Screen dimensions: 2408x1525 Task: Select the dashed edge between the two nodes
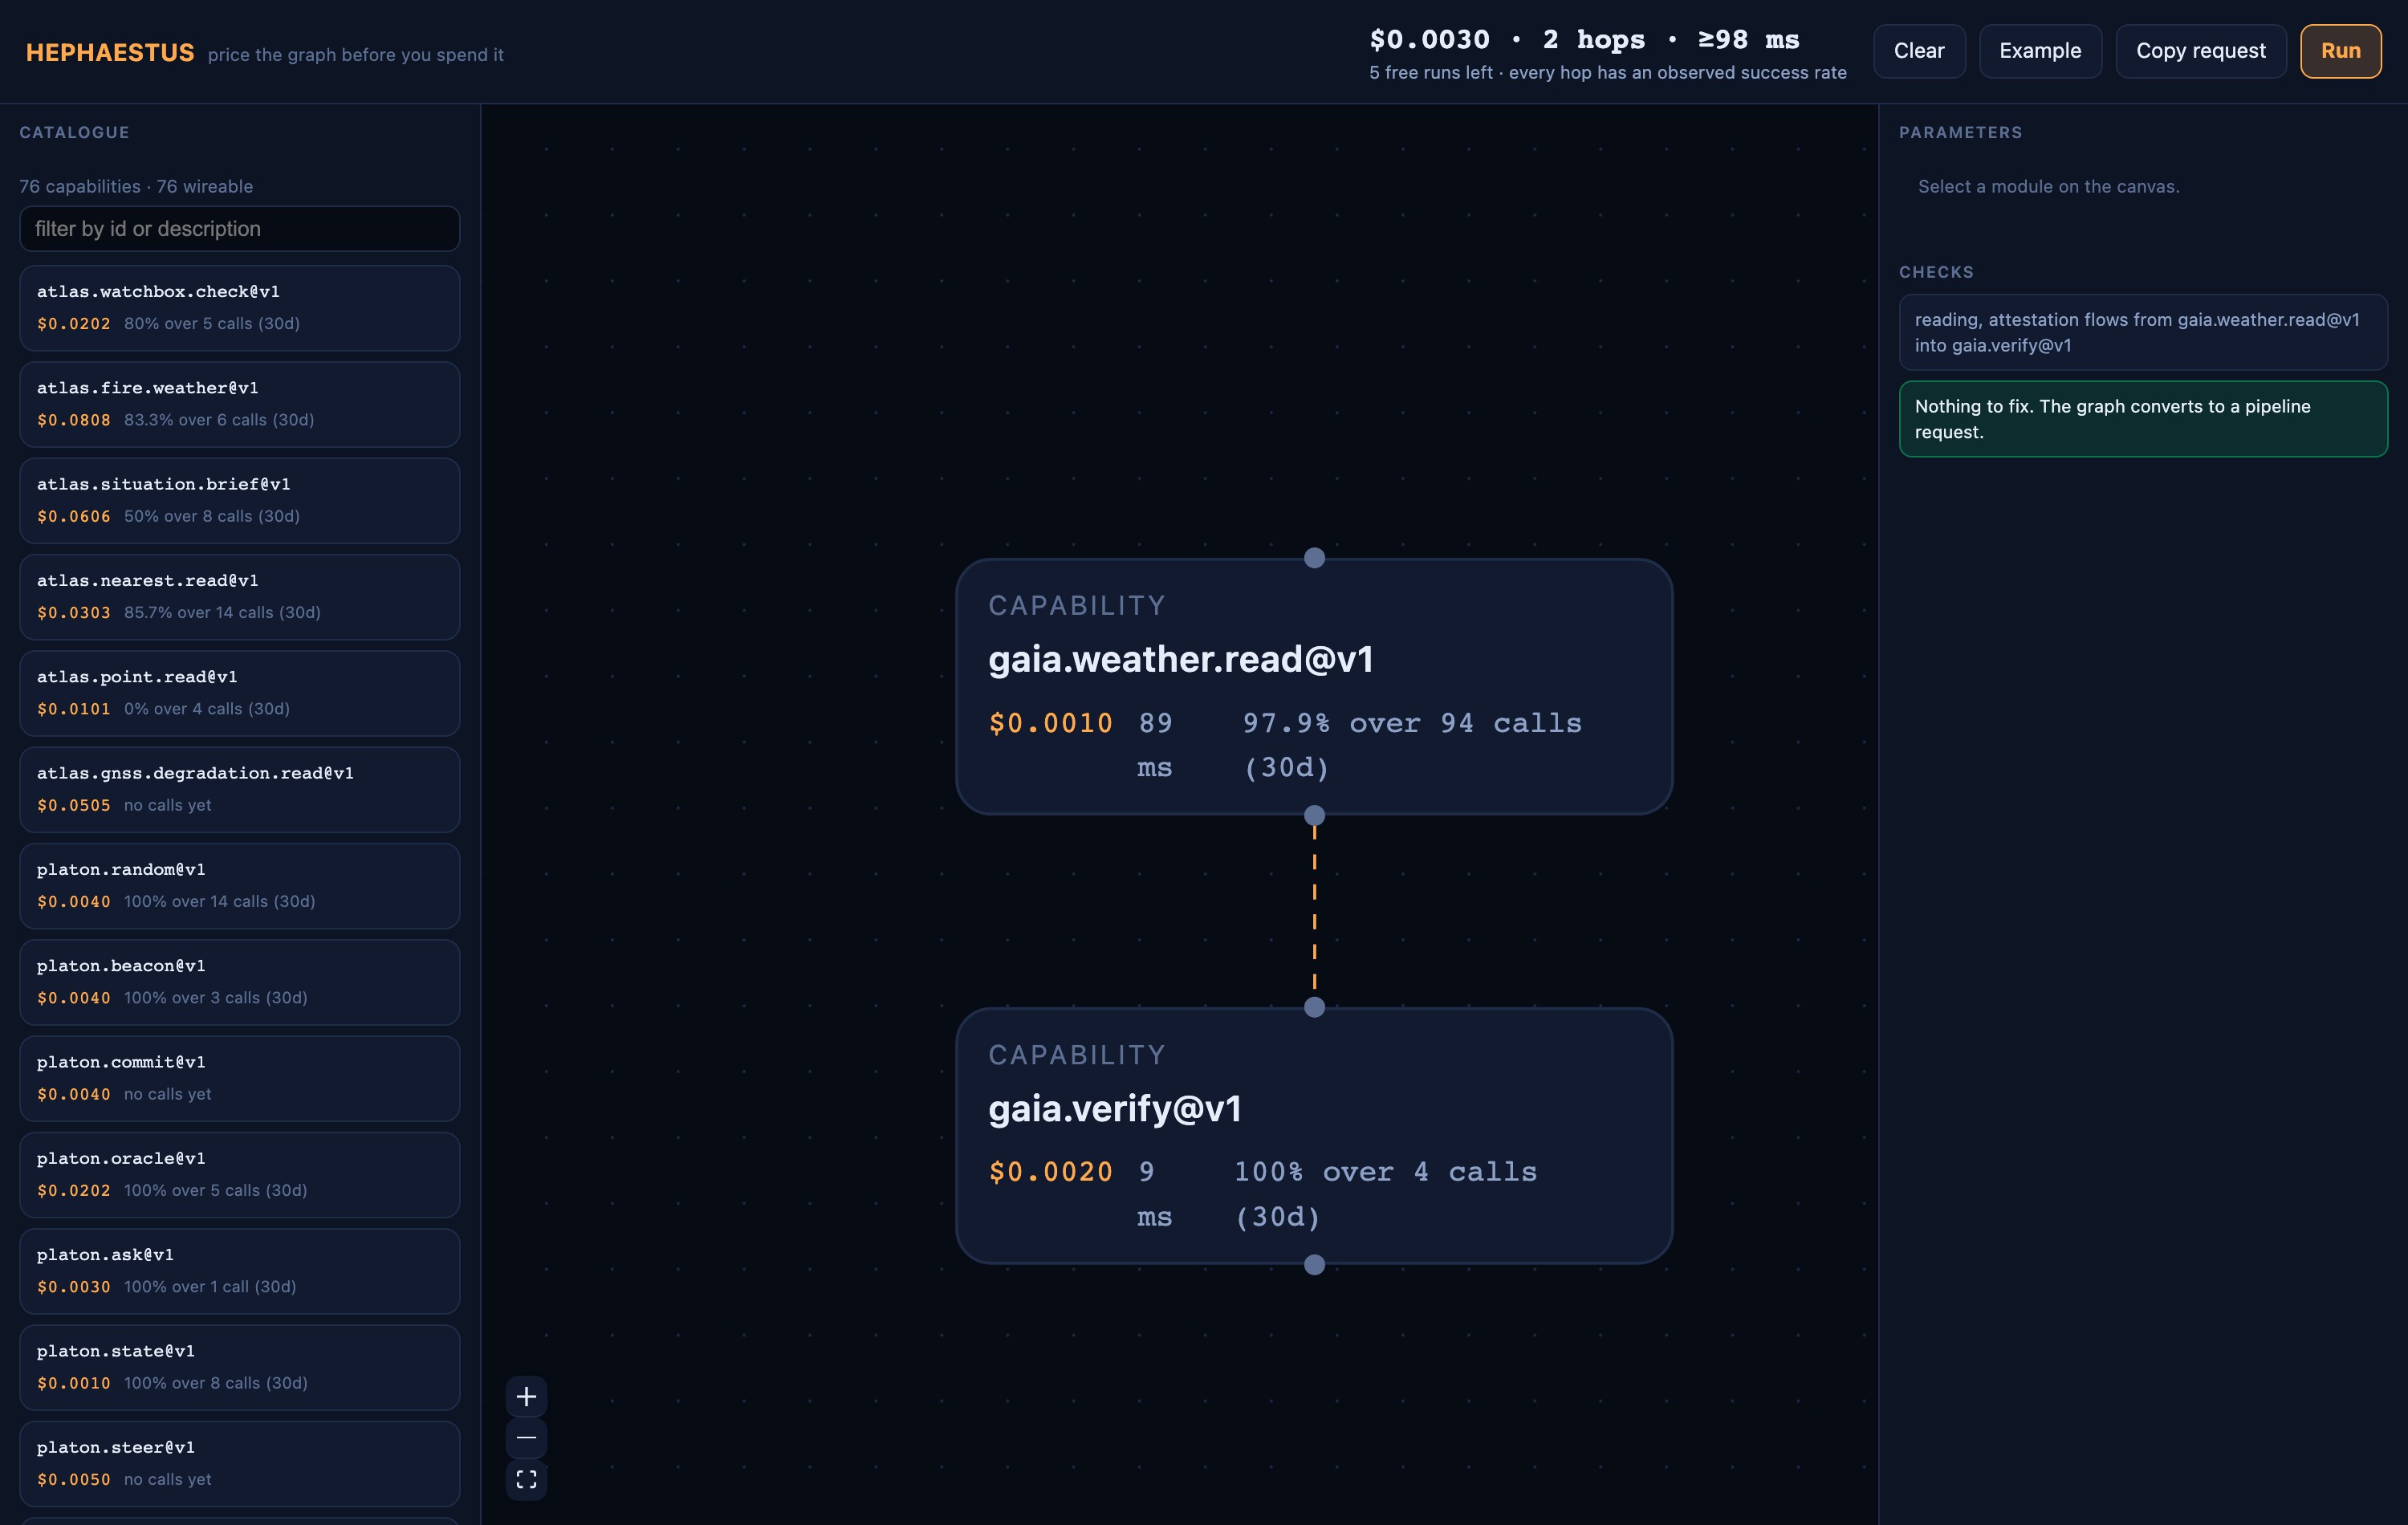click(1314, 911)
